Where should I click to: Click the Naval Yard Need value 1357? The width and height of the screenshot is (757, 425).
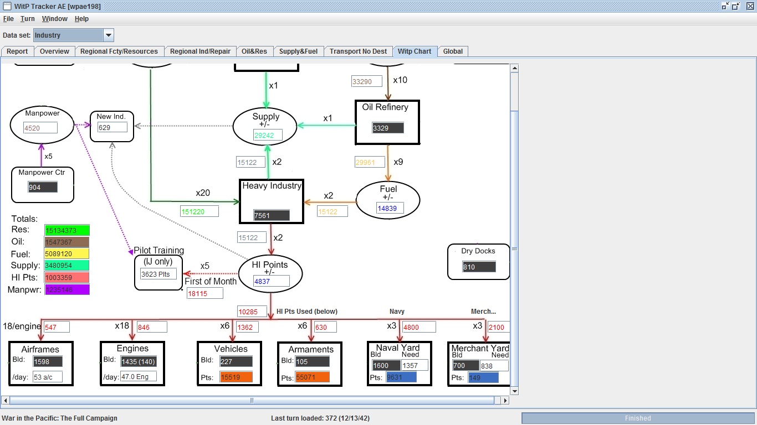(x=415, y=365)
